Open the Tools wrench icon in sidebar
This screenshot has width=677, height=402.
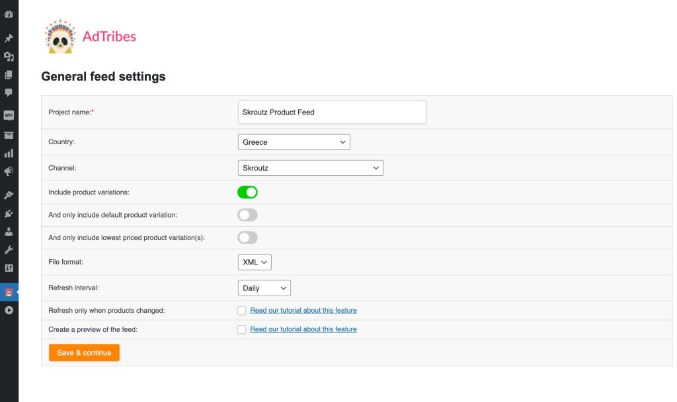pos(9,250)
